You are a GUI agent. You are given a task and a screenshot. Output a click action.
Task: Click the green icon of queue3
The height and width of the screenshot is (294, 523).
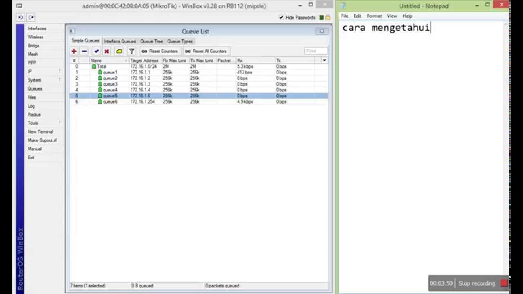(x=100, y=84)
